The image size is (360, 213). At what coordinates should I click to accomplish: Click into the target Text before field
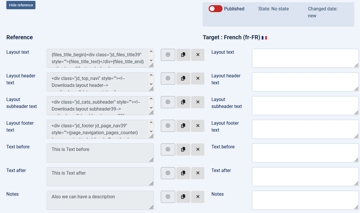pyautogui.click(x=305, y=153)
